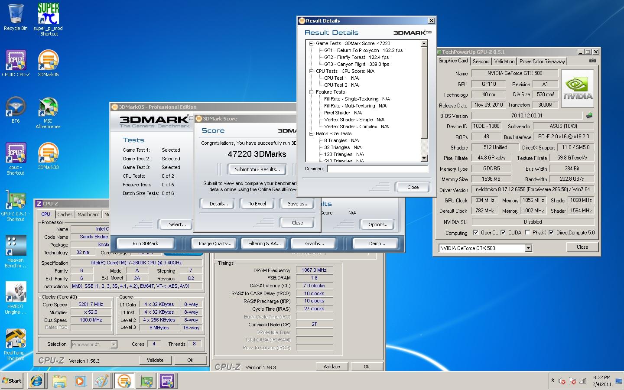The image size is (624, 390).
Task: Open Windows Explorer folder on taskbar
Action: 59,381
